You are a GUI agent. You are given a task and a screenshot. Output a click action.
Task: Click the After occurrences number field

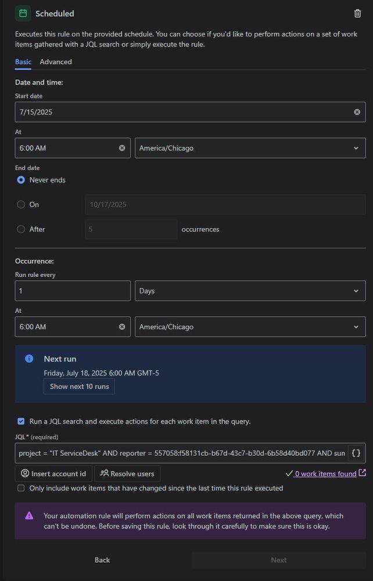pos(131,229)
